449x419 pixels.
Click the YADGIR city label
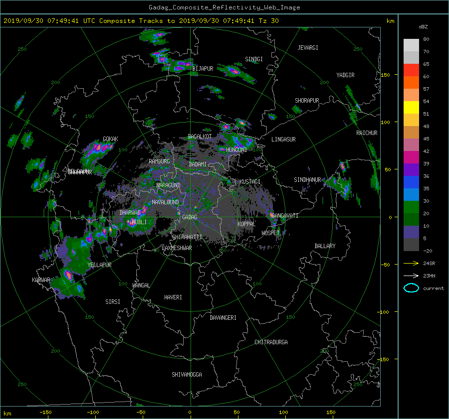(345, 75)
